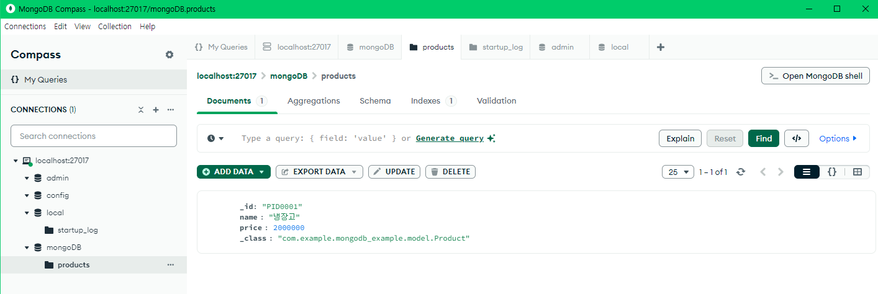Open Collection menu
878x294 pixels.
click(x=115, y=27)
